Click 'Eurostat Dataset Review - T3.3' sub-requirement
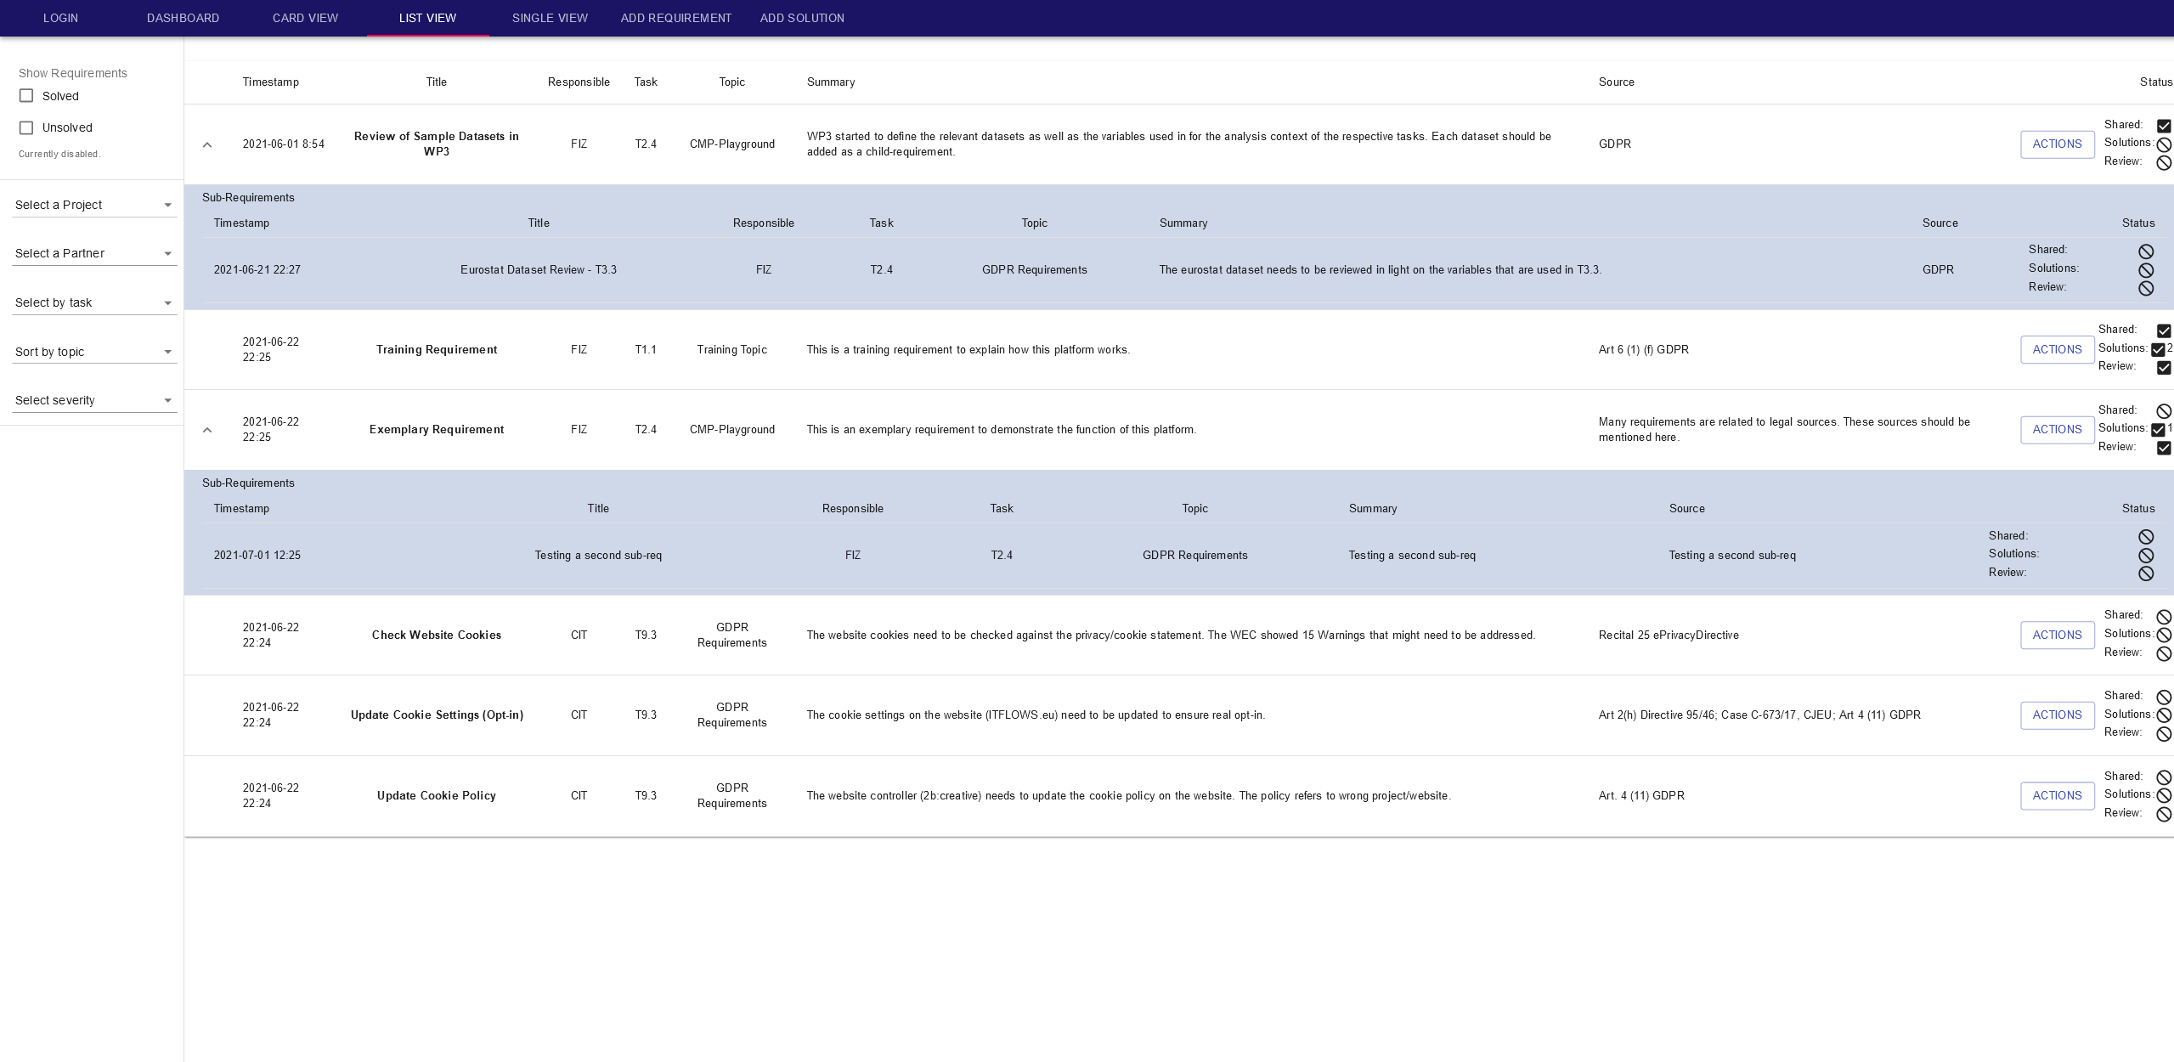Image resolution: width=2174 pixels, height=1062 pixels. coord(539,270)
